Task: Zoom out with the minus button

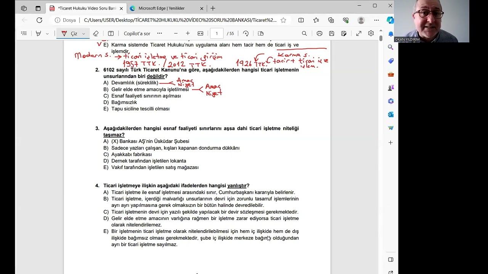Action: pos(176,33)
